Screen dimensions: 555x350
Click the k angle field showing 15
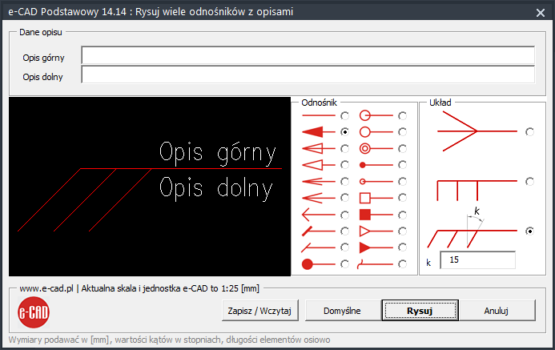[478, 260]
